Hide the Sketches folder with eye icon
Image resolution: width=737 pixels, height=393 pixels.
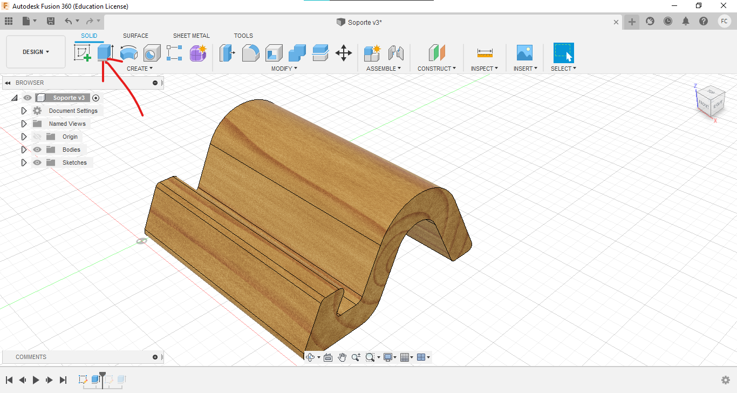coord(37,162)
